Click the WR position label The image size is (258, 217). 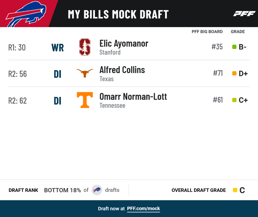(x=58, y=48)
